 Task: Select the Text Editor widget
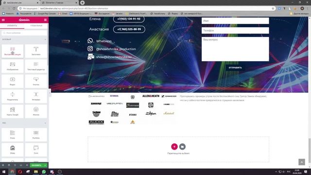[36, 66]
